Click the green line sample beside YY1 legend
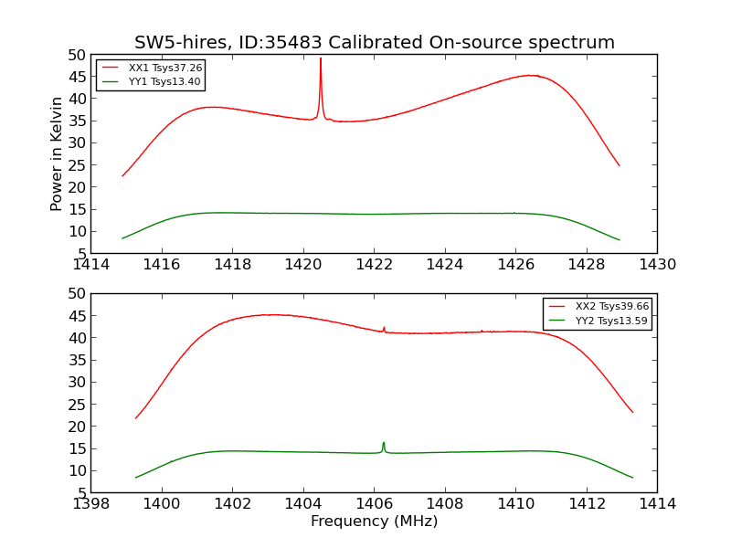Viewport: 731px width, 548px height. point(110,81)
